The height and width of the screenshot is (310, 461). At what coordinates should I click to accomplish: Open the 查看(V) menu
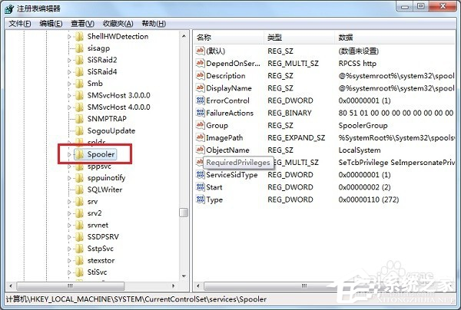(x=83, y=23)
